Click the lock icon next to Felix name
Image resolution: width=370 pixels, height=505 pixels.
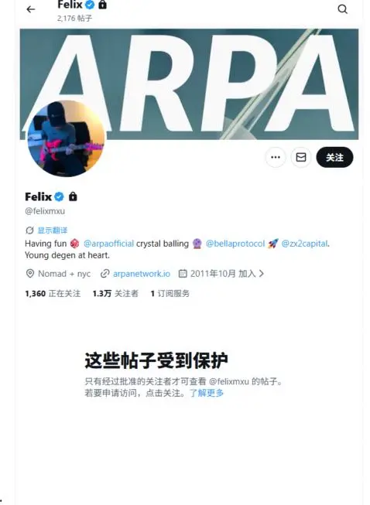click(x=73, y=196)
